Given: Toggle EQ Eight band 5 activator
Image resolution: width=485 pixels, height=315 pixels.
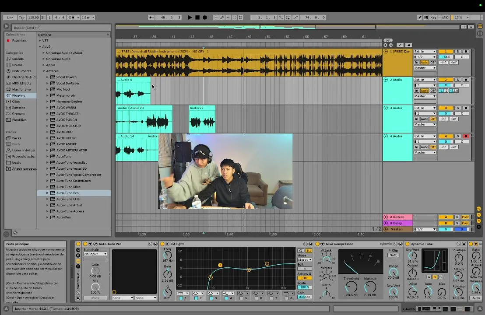Looking at the screenshot, I should click(241, 298).
